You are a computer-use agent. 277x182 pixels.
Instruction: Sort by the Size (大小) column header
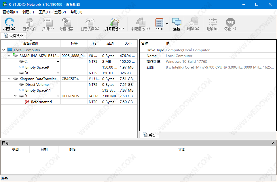click(128, 43)
